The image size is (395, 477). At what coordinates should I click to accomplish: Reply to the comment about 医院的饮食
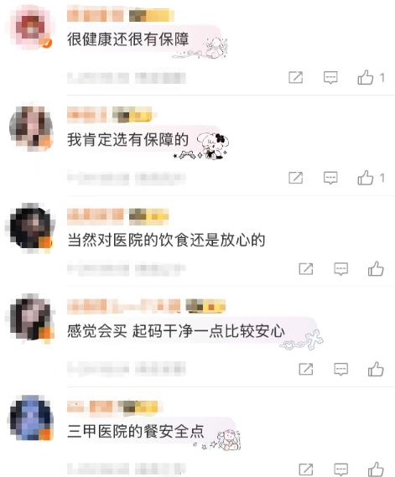click(340, 268)
